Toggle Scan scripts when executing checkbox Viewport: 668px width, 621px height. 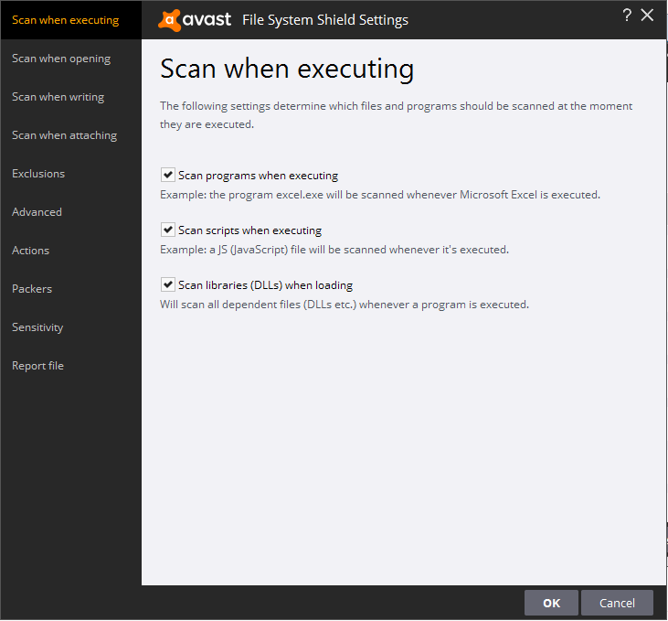(x=168, y=230)
